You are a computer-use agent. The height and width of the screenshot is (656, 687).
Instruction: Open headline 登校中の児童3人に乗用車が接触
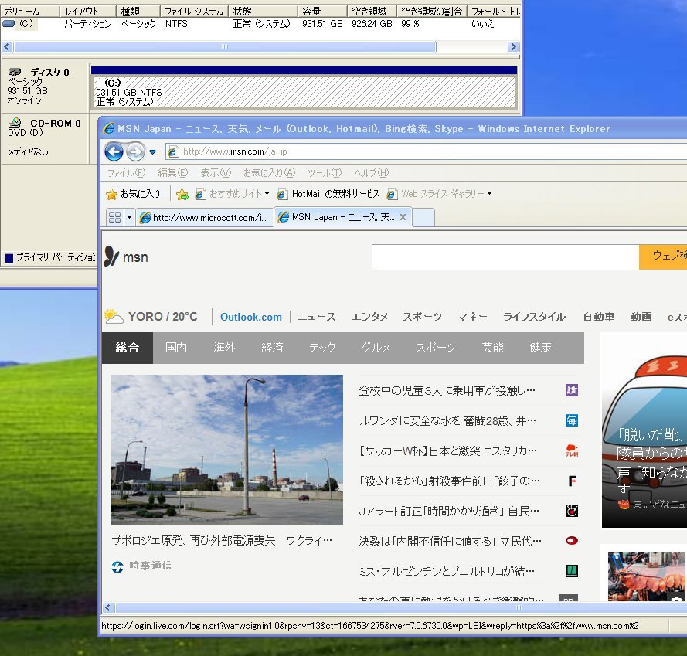[x=447, y=390]
